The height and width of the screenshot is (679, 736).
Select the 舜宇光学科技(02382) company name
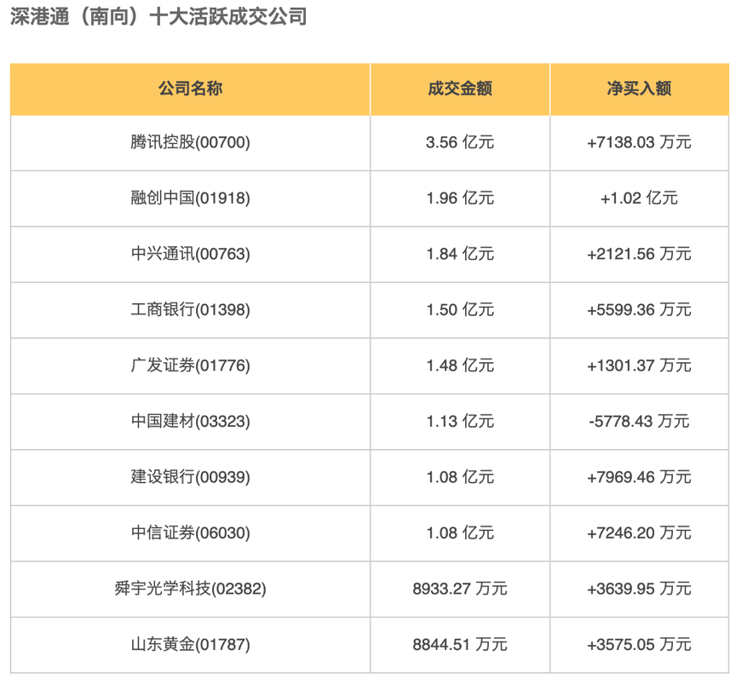pyautogui.click(x=190, y=589)
